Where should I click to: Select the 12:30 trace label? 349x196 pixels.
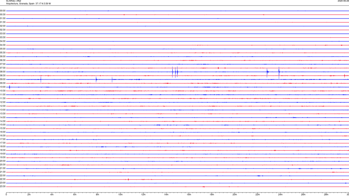(3, 106)
